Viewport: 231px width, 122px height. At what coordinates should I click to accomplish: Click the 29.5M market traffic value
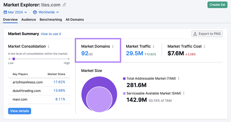point(135,53)
